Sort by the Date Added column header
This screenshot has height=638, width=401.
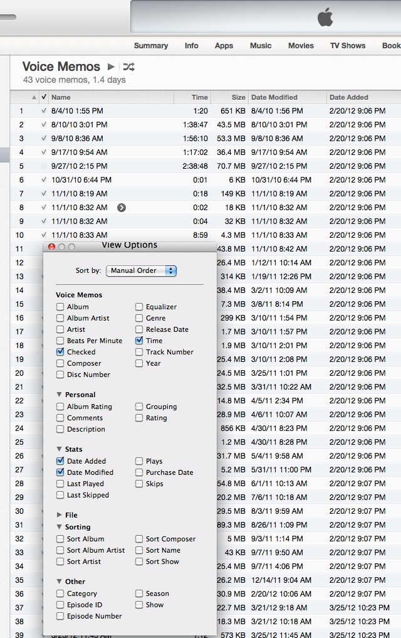pyautogui.click(x=349, y=97)
